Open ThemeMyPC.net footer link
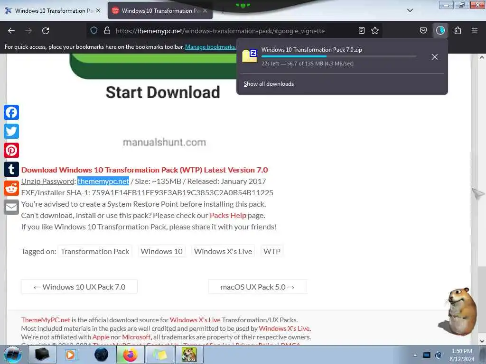The width and height of the screenshot is (486, 364). (x=46, y=320)
